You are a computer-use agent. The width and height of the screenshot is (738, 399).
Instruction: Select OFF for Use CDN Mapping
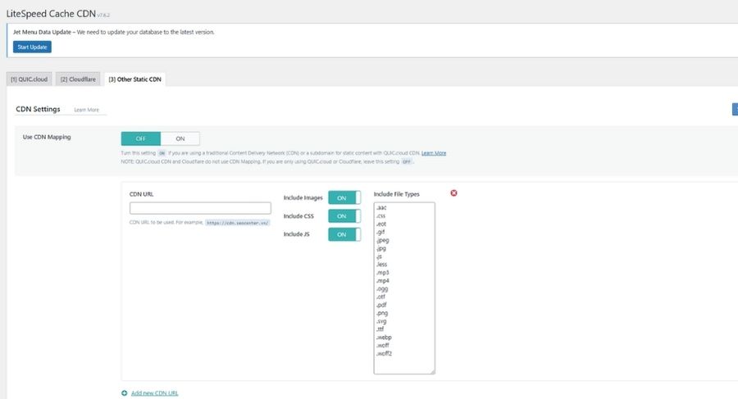[141, 138]
